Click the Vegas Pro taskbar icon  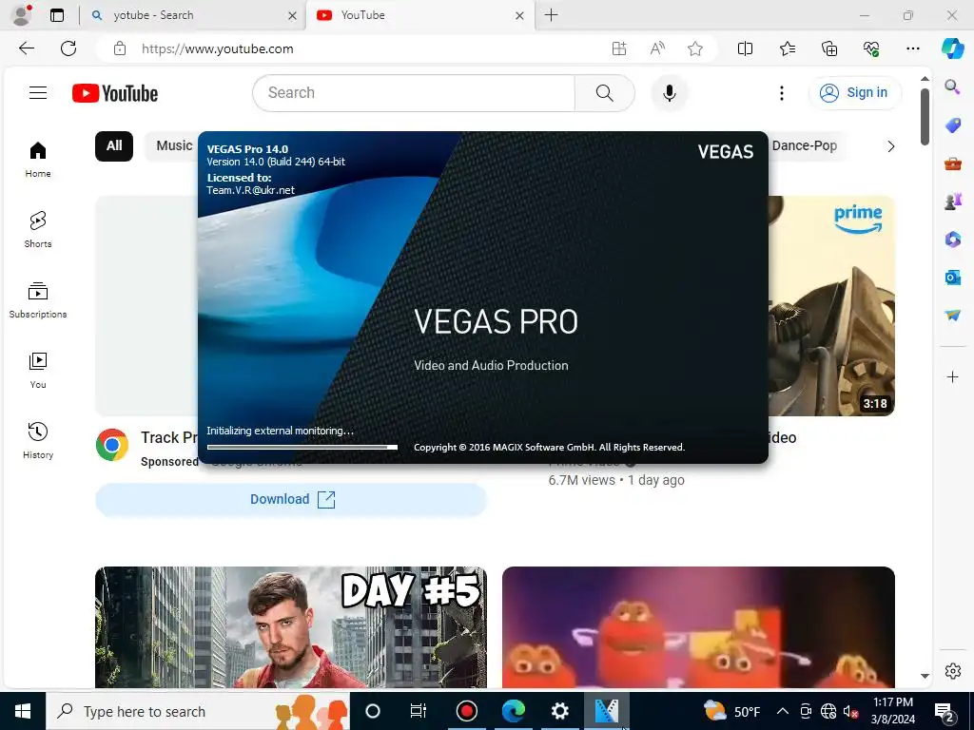(x=606, y=711)
